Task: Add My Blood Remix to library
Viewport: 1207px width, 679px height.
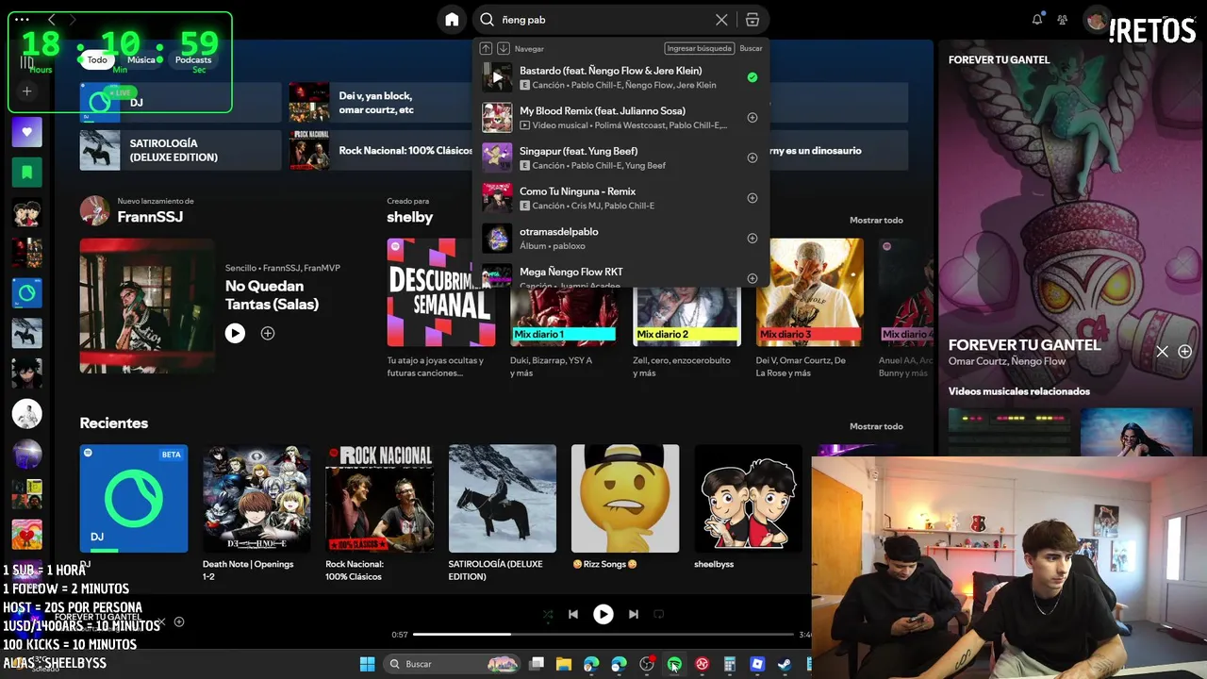Action: point(752,118)
